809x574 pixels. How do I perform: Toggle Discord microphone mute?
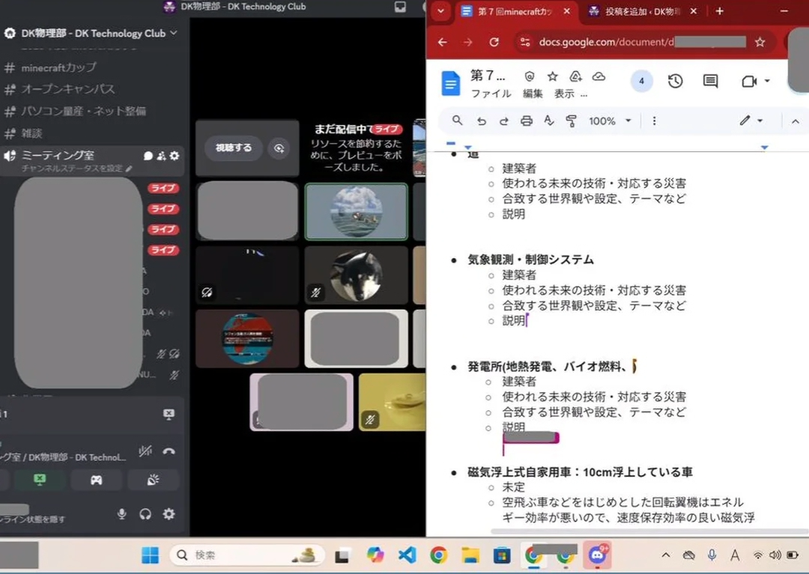tap(121, 513)
